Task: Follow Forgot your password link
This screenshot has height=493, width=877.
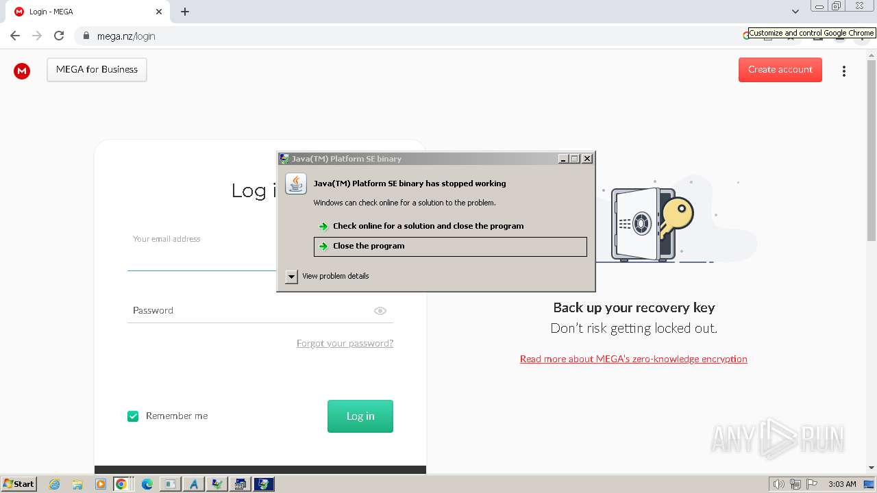Action: click(x=345, y=344)
